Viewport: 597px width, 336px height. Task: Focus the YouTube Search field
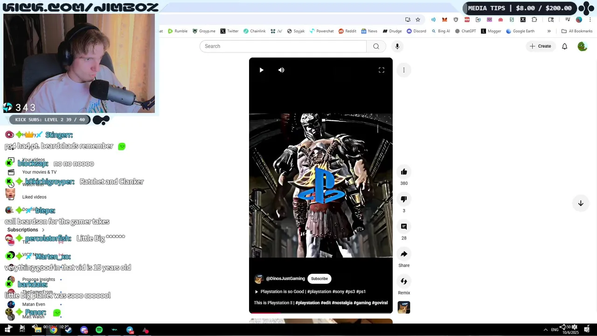(283, 46)
